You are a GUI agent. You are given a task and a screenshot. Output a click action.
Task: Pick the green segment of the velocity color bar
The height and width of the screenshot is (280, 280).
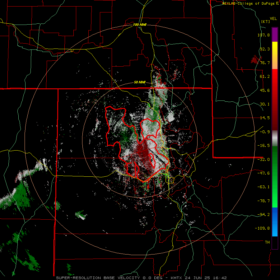[275, 177]
